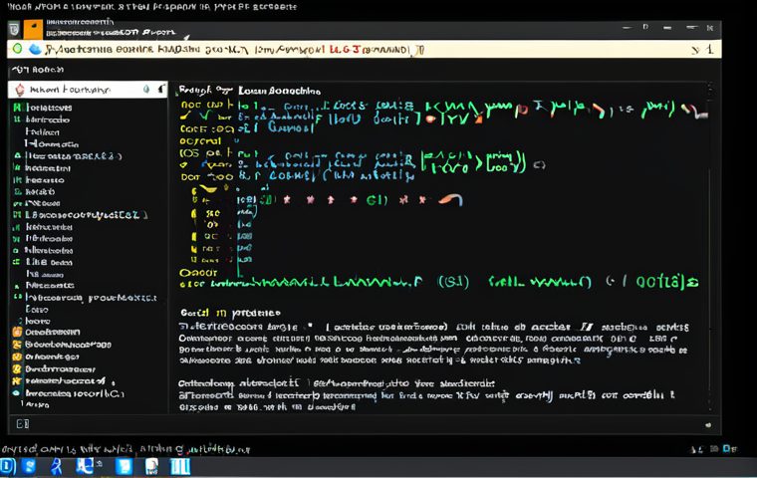Open the light blue square taskbar icon
The width and height of the screenshot is (757, 478).
[x=125, y=466]
